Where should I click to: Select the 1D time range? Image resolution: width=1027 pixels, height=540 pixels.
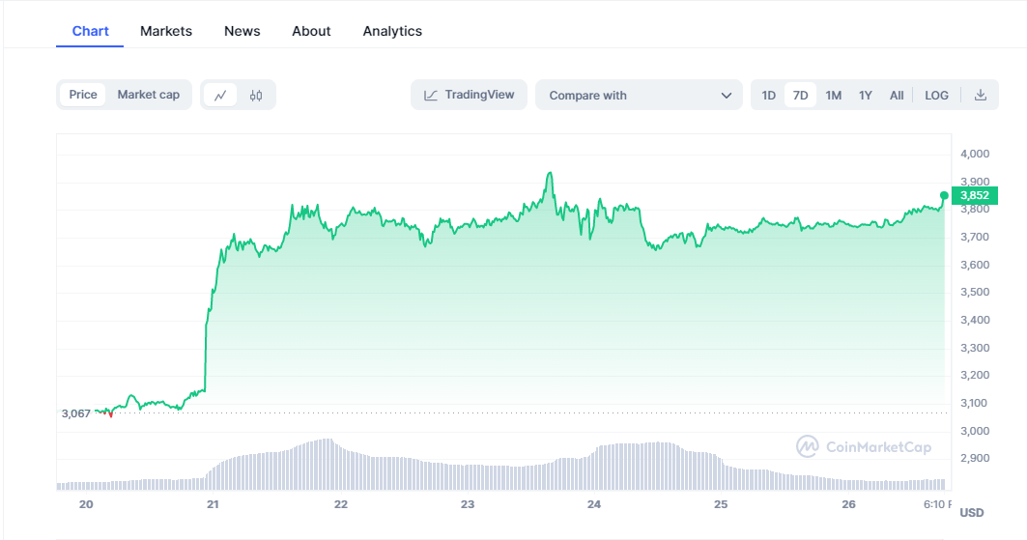(769, 95)
